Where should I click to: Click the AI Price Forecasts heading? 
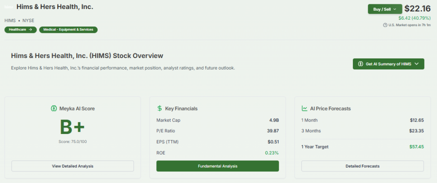click(x=331, y=109)
